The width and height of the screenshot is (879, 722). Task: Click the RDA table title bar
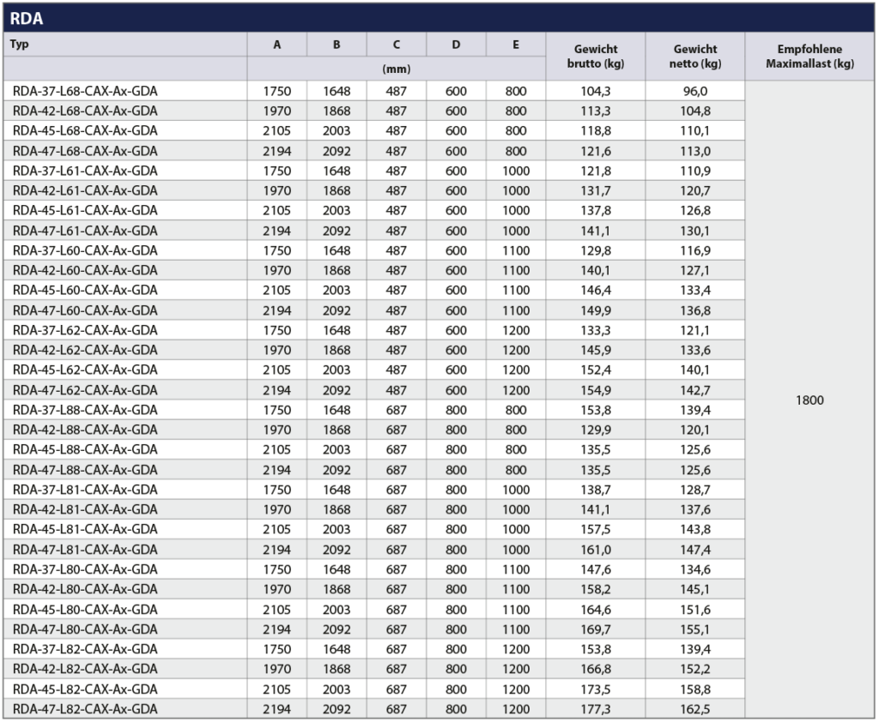[x=439, y=17]
